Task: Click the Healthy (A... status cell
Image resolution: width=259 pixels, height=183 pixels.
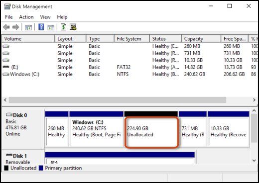Action: [165, 67]
